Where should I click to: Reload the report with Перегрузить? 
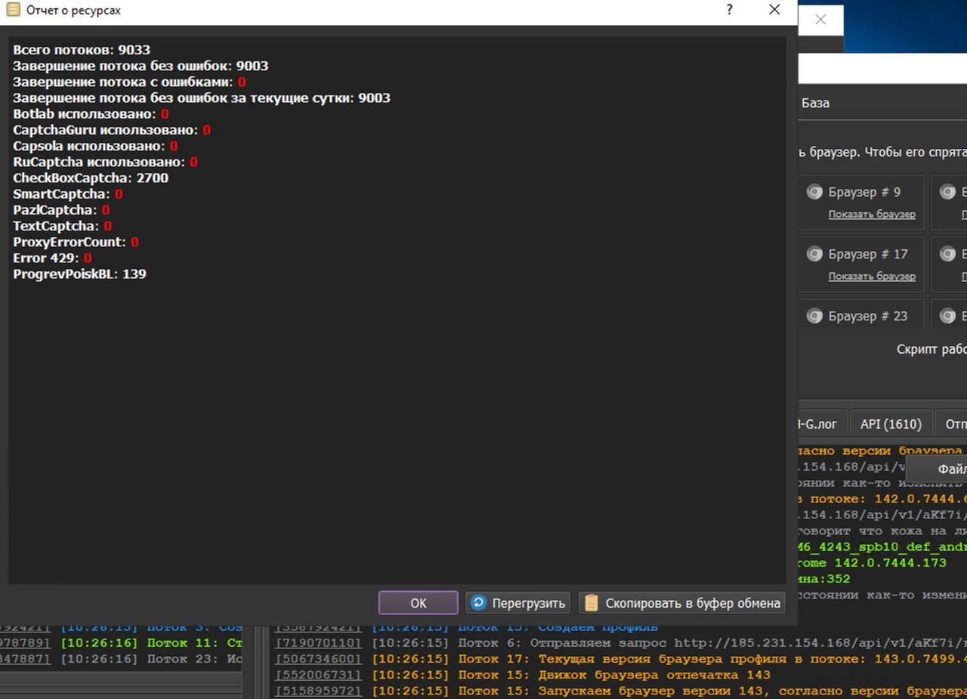517,603
